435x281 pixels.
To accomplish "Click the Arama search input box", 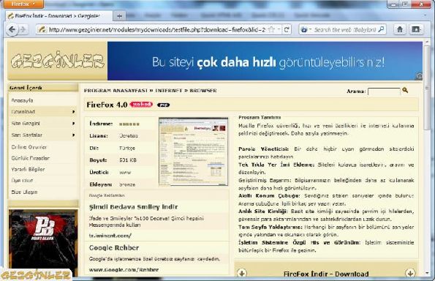I will pyautogui.click(x=384, y=91).
